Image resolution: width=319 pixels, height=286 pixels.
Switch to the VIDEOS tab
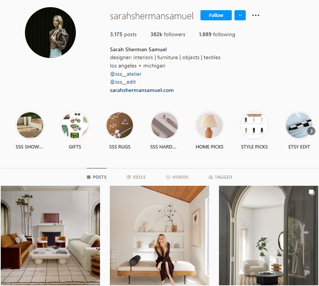coord(177,177)
